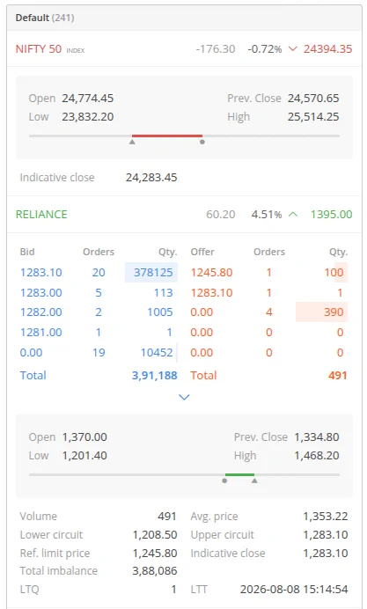Select offer price 1245.80
Viewport: 367px width, 609px height.
click(x=211, y=272)
